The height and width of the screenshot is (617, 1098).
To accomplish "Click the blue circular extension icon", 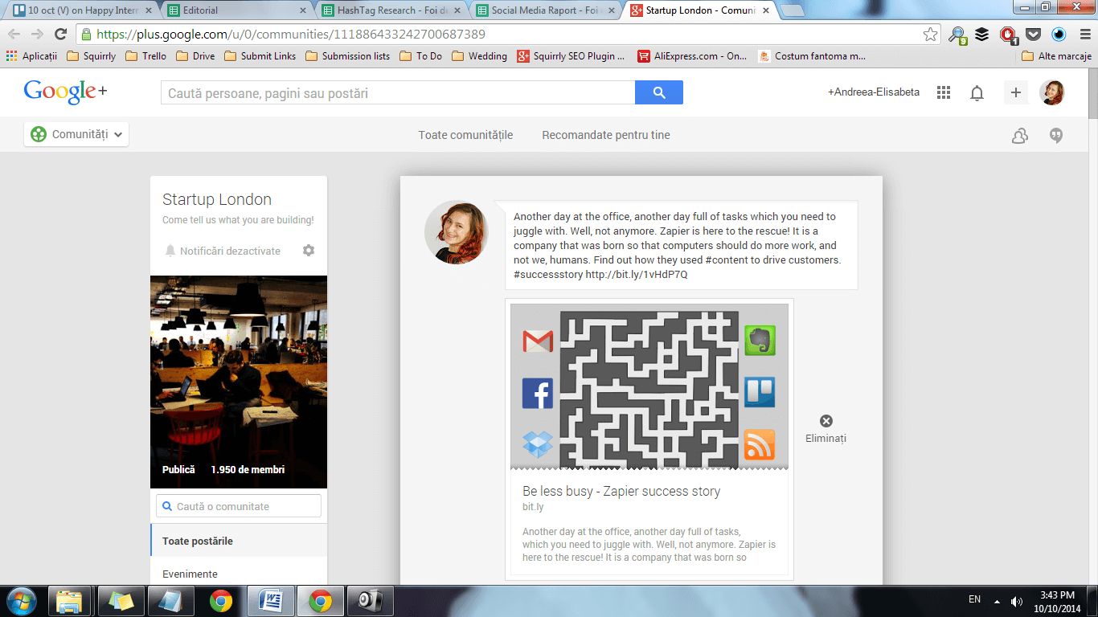I will [x=1059, y=35].
